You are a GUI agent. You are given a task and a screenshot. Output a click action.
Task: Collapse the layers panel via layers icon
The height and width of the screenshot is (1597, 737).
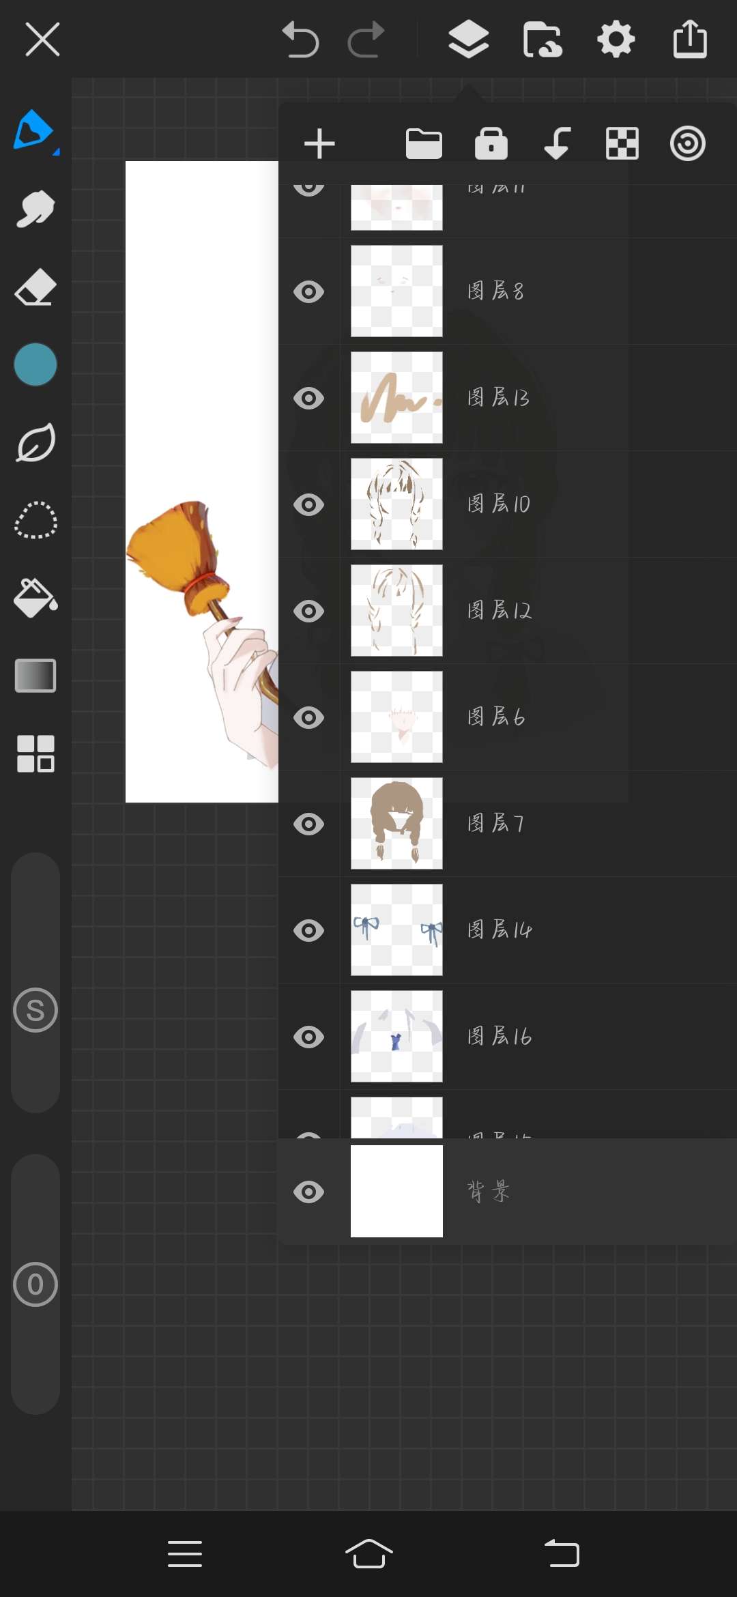click(x=469, y=40)
